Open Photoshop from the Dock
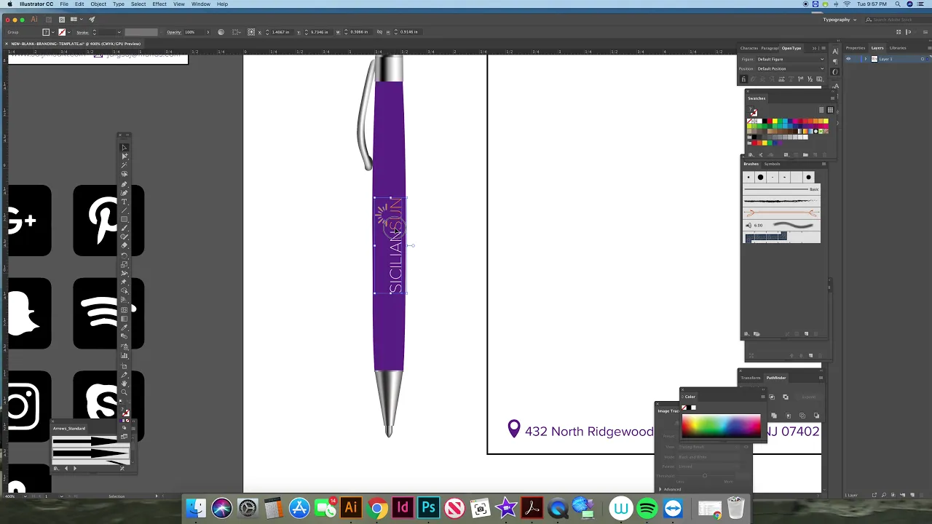 click(x=428, y=508)
